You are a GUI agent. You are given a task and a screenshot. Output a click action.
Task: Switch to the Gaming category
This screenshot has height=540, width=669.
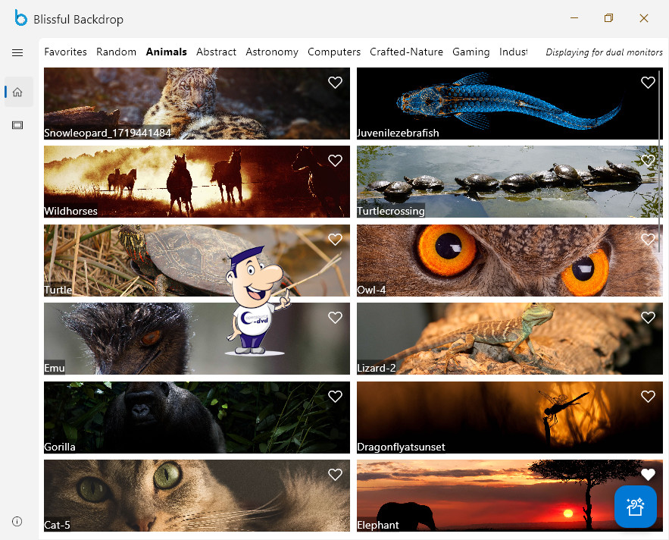point(470,52)
